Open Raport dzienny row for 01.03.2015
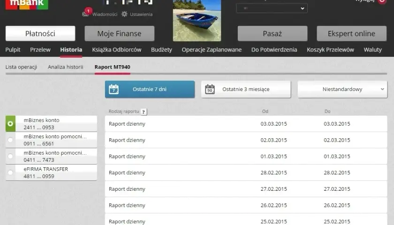394x225 pixels. 246,156
